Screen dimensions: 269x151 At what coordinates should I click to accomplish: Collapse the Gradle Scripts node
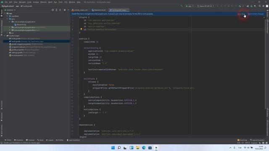pyautogui.click(x=5, y=36)
